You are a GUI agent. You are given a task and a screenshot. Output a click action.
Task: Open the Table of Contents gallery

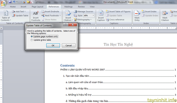click(6, 16)
